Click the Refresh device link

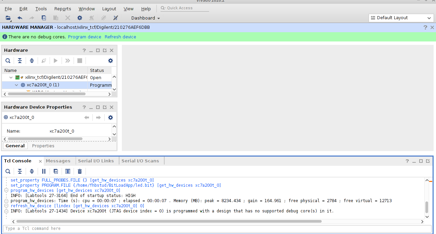(120, 37)
